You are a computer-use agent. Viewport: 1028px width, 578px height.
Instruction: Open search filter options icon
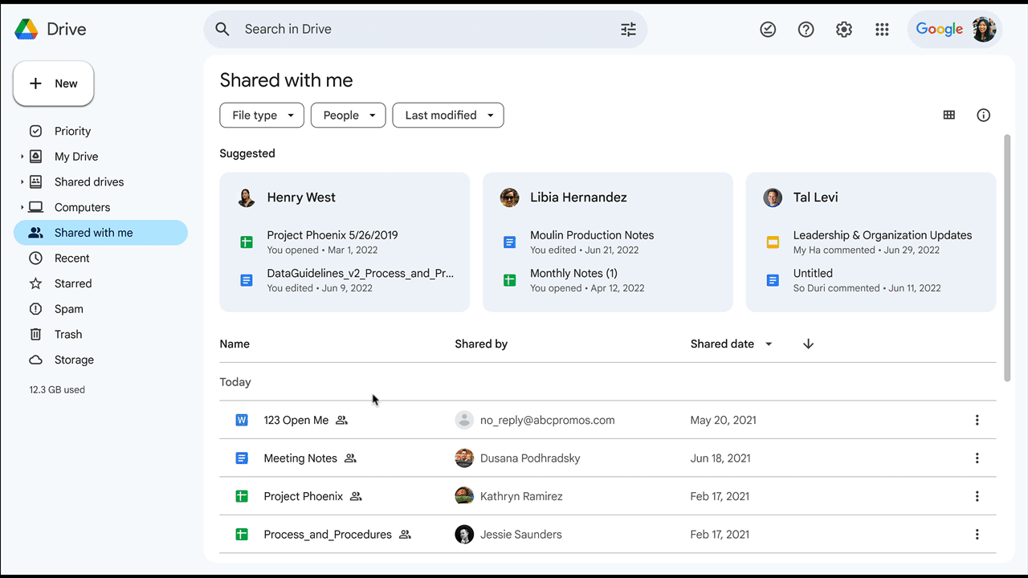point(628,30)
